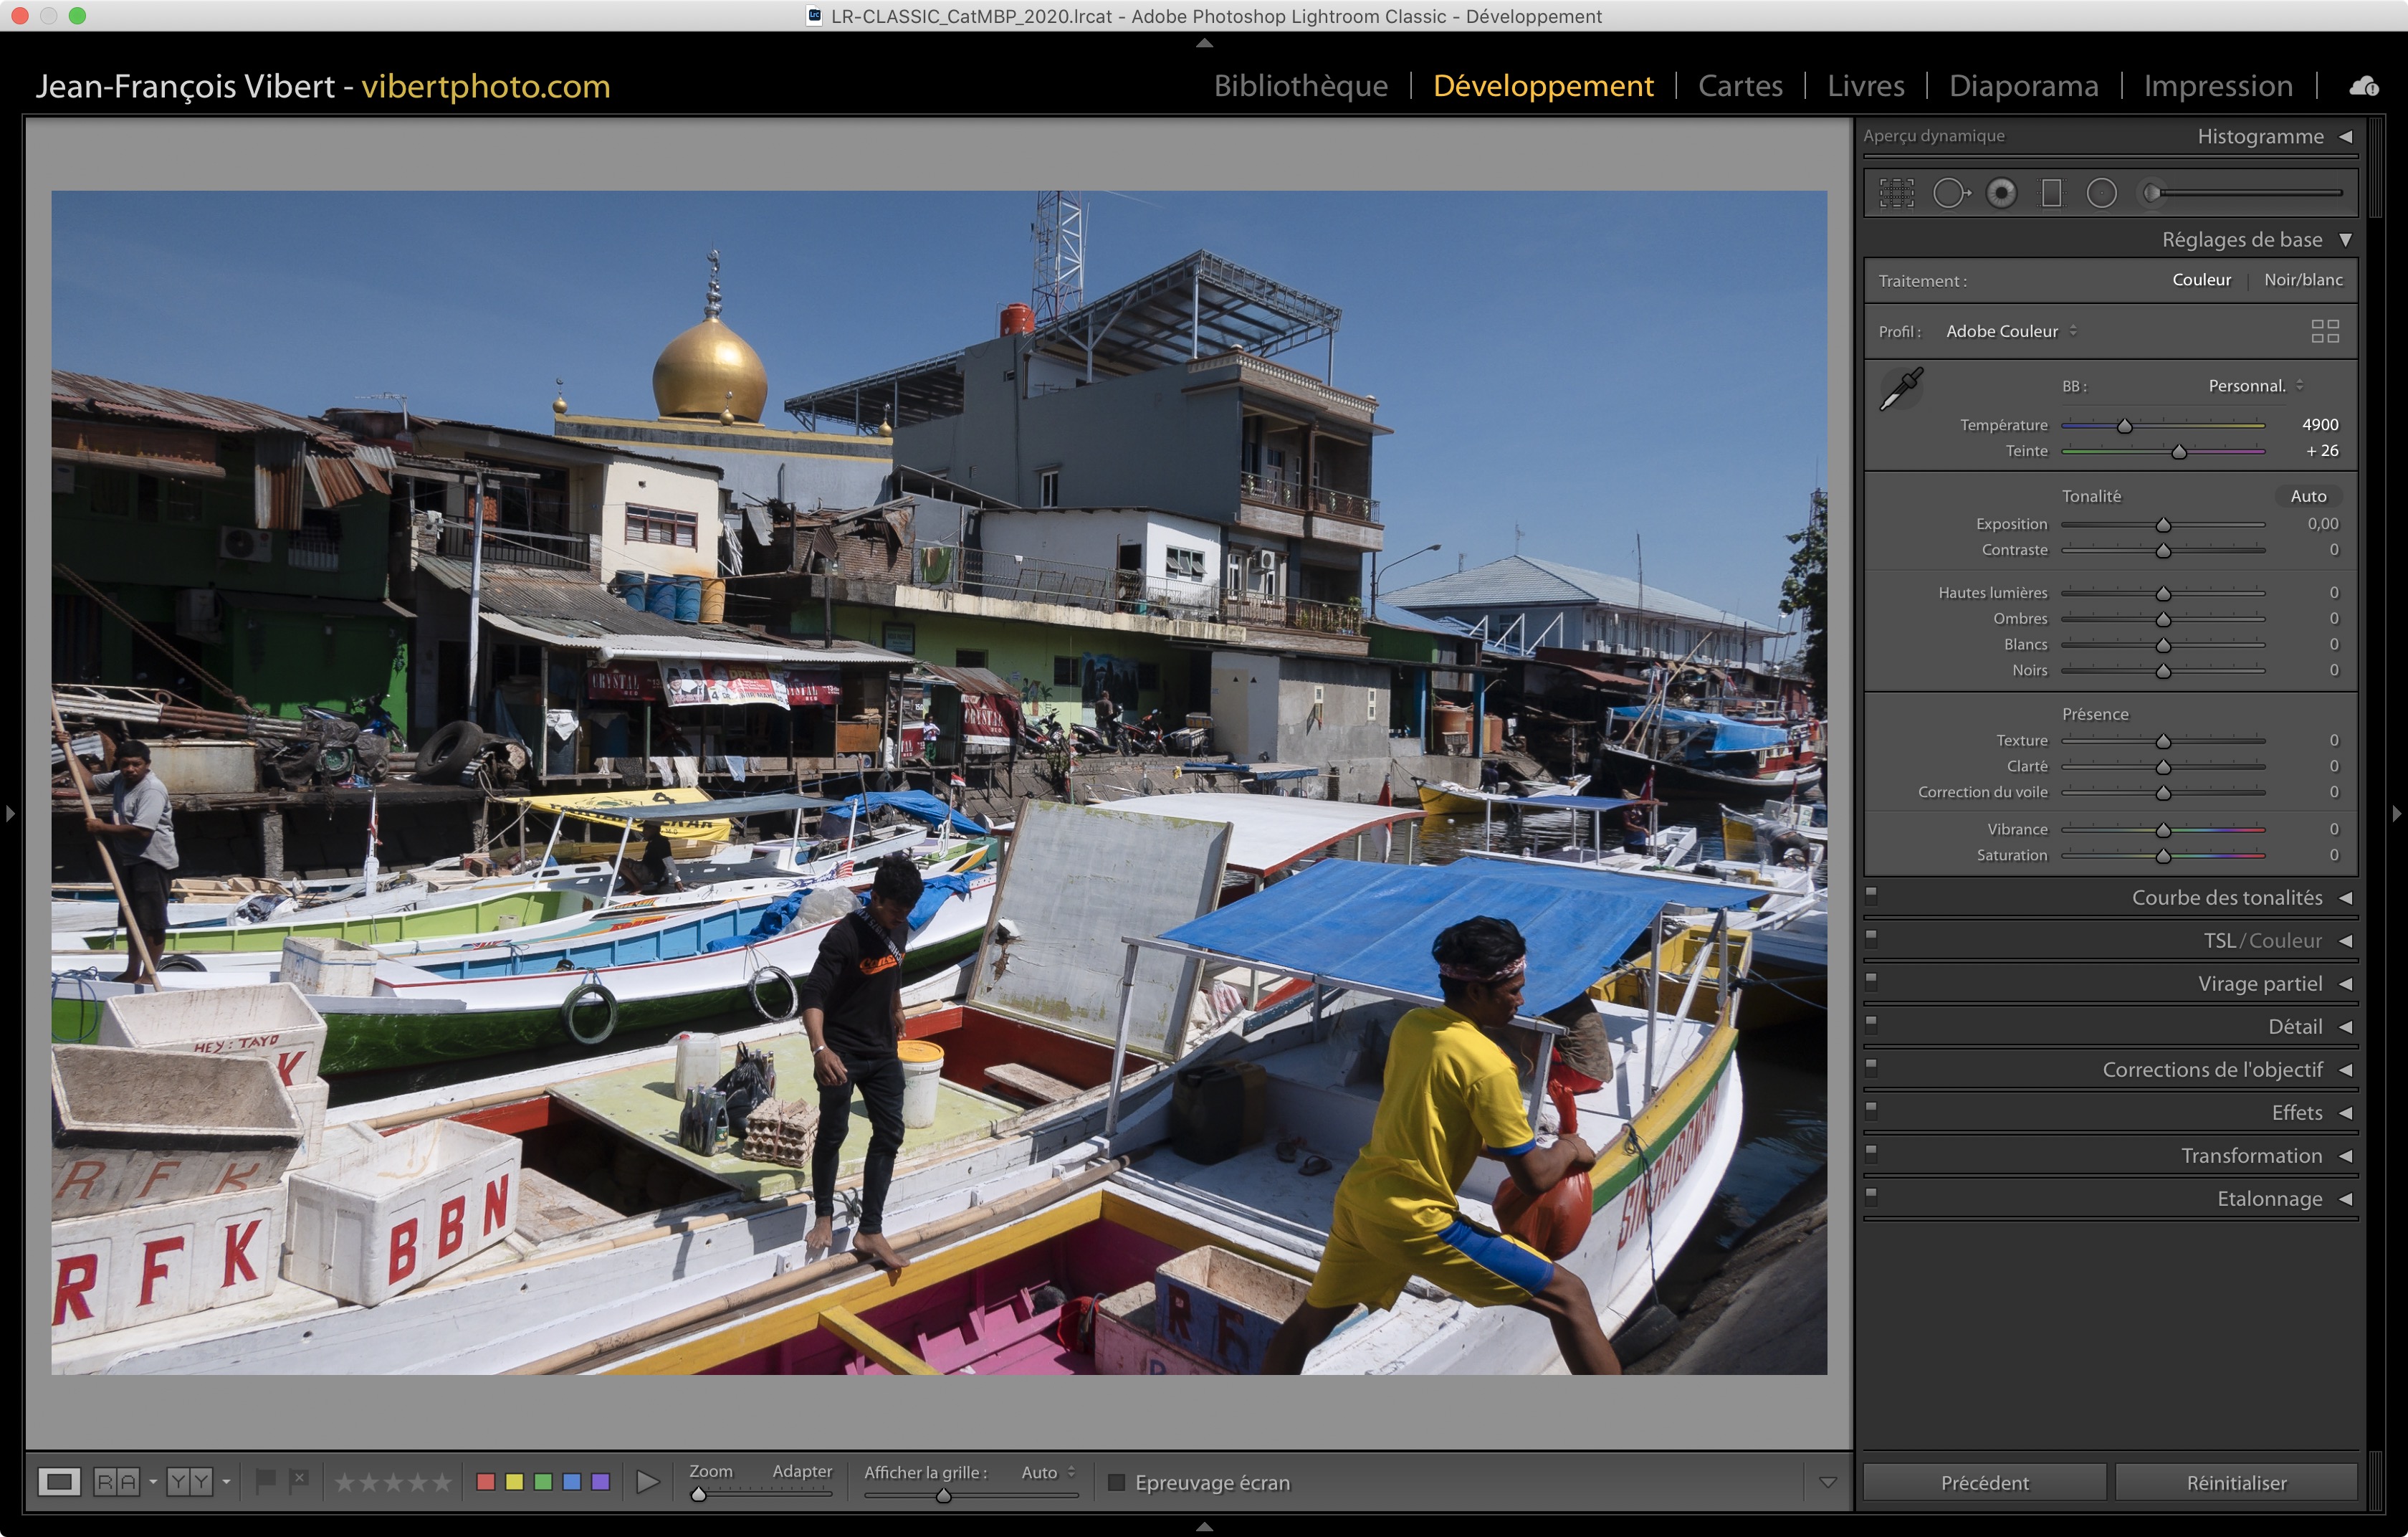Screen dimensions: 2408x1537
Task: Pick the white balance eyedropper
Action: coord(1901,389)
